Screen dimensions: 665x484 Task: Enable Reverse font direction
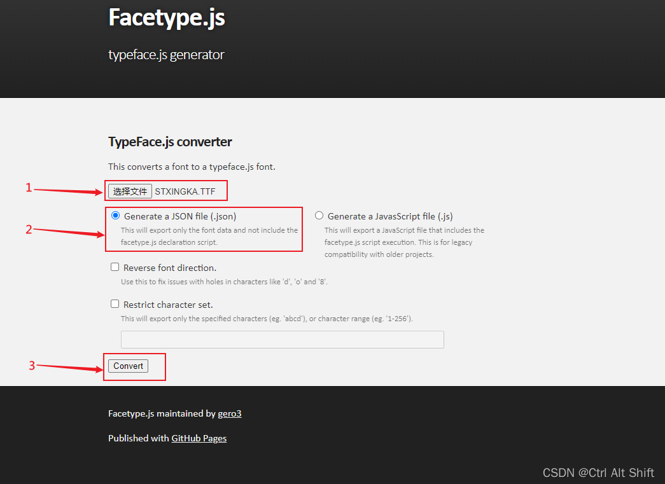115,266
